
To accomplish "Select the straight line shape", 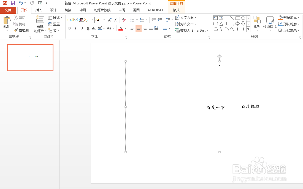I will tap(227, 18).
